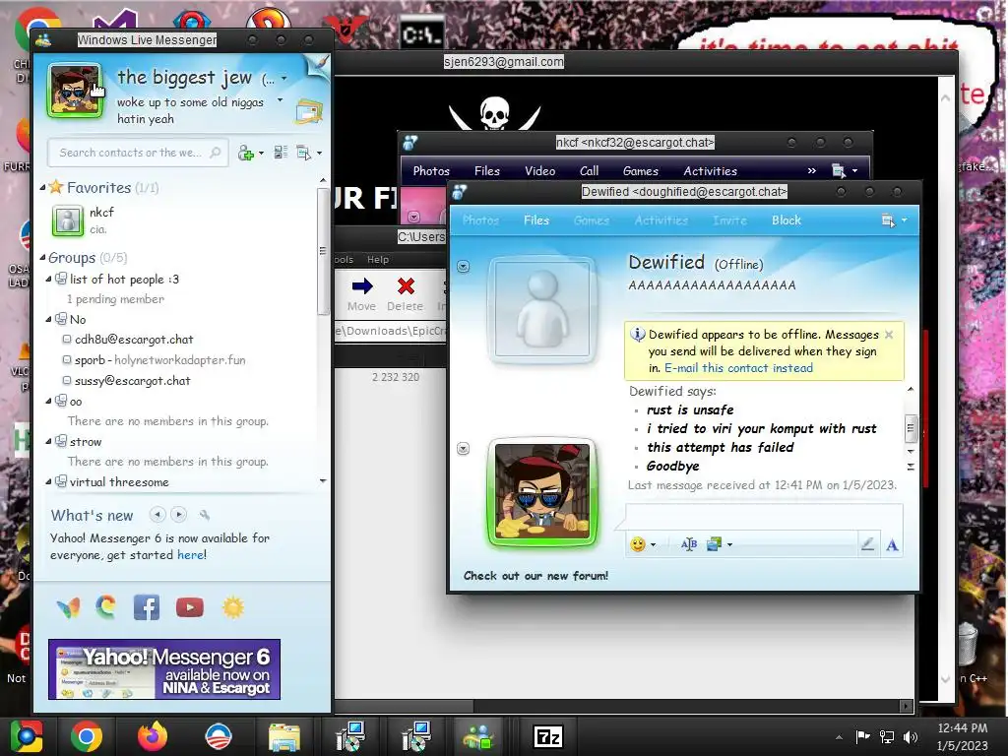This screenshot has width=1008, height=756.
Task: Open the Dewified chat window options menu
Action: coord(894,220)
